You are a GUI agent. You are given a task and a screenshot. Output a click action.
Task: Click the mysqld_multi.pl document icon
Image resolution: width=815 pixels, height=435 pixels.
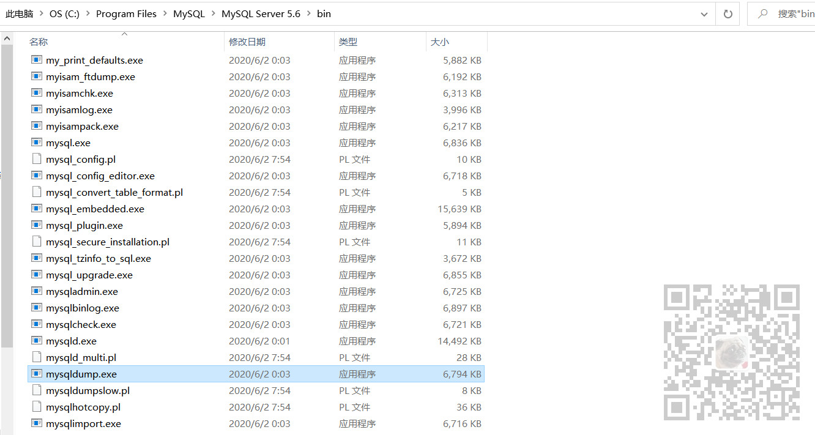pyautogui.click(x=37, y=357)
